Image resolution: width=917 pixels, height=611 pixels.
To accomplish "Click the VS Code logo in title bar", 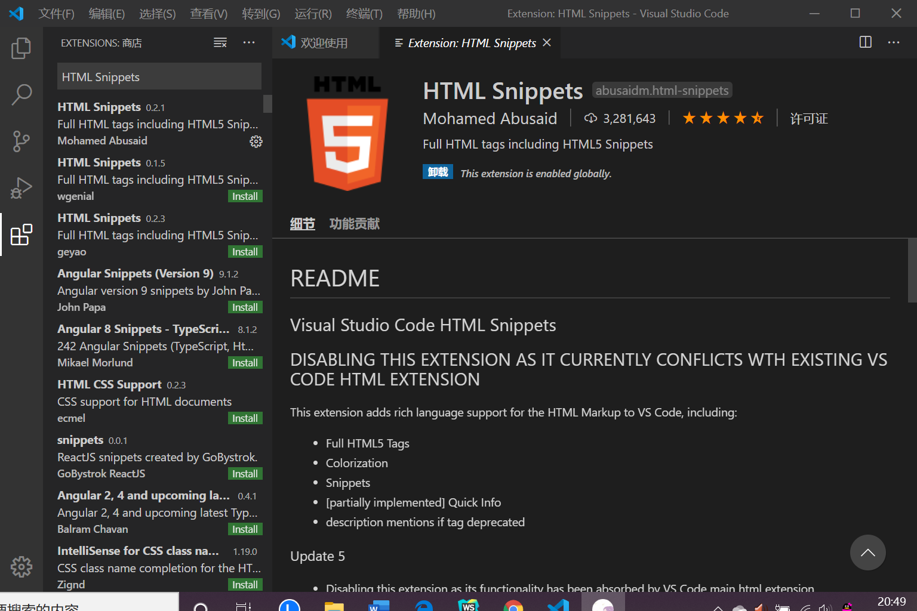I will tap(16, 13).
